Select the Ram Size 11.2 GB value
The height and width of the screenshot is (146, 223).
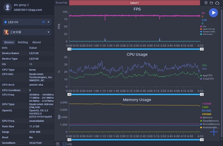pos(34,126)
